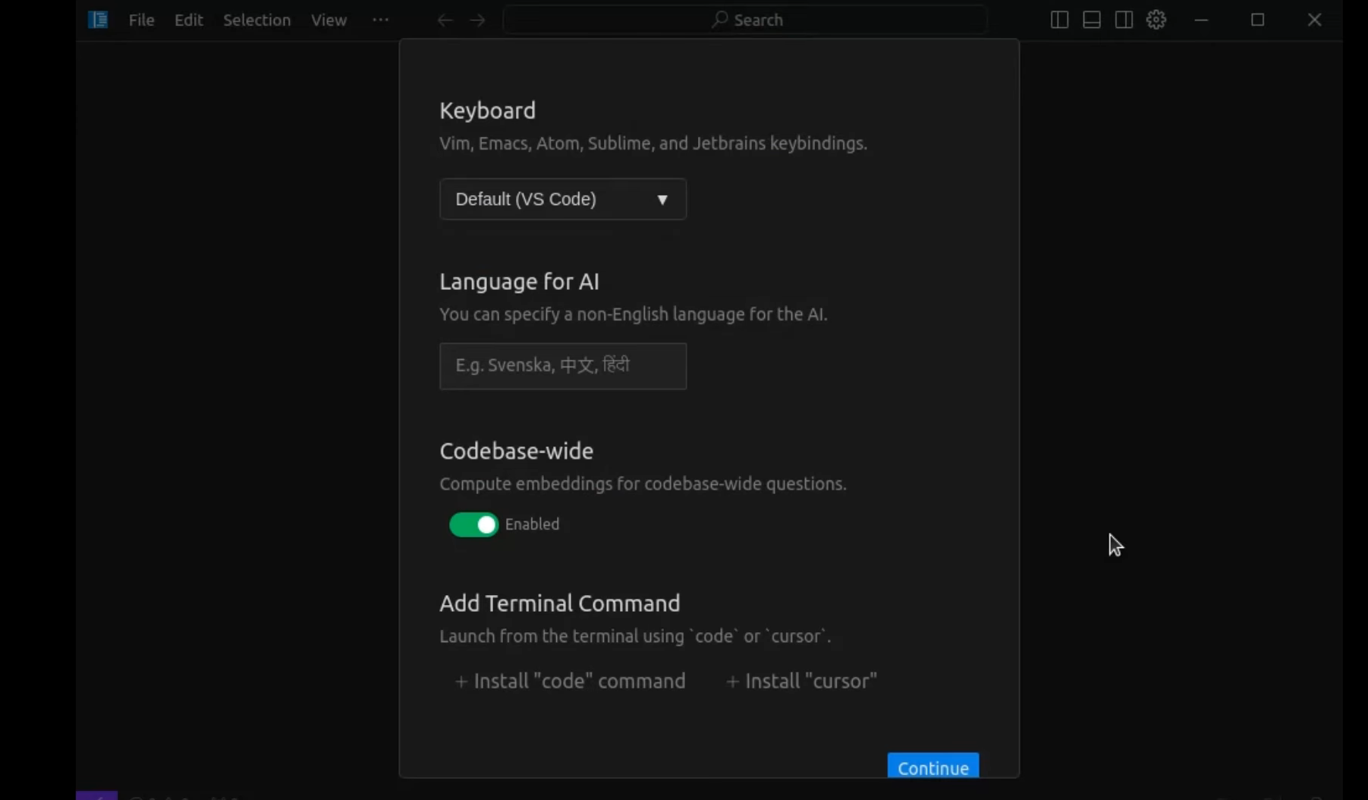Click the Language for AI input field

[563, 366]
